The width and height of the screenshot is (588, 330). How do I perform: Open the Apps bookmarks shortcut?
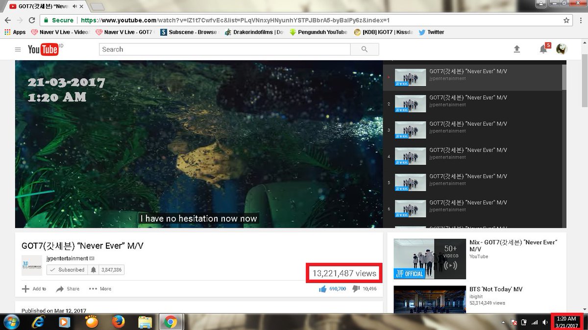pos(15,32)
